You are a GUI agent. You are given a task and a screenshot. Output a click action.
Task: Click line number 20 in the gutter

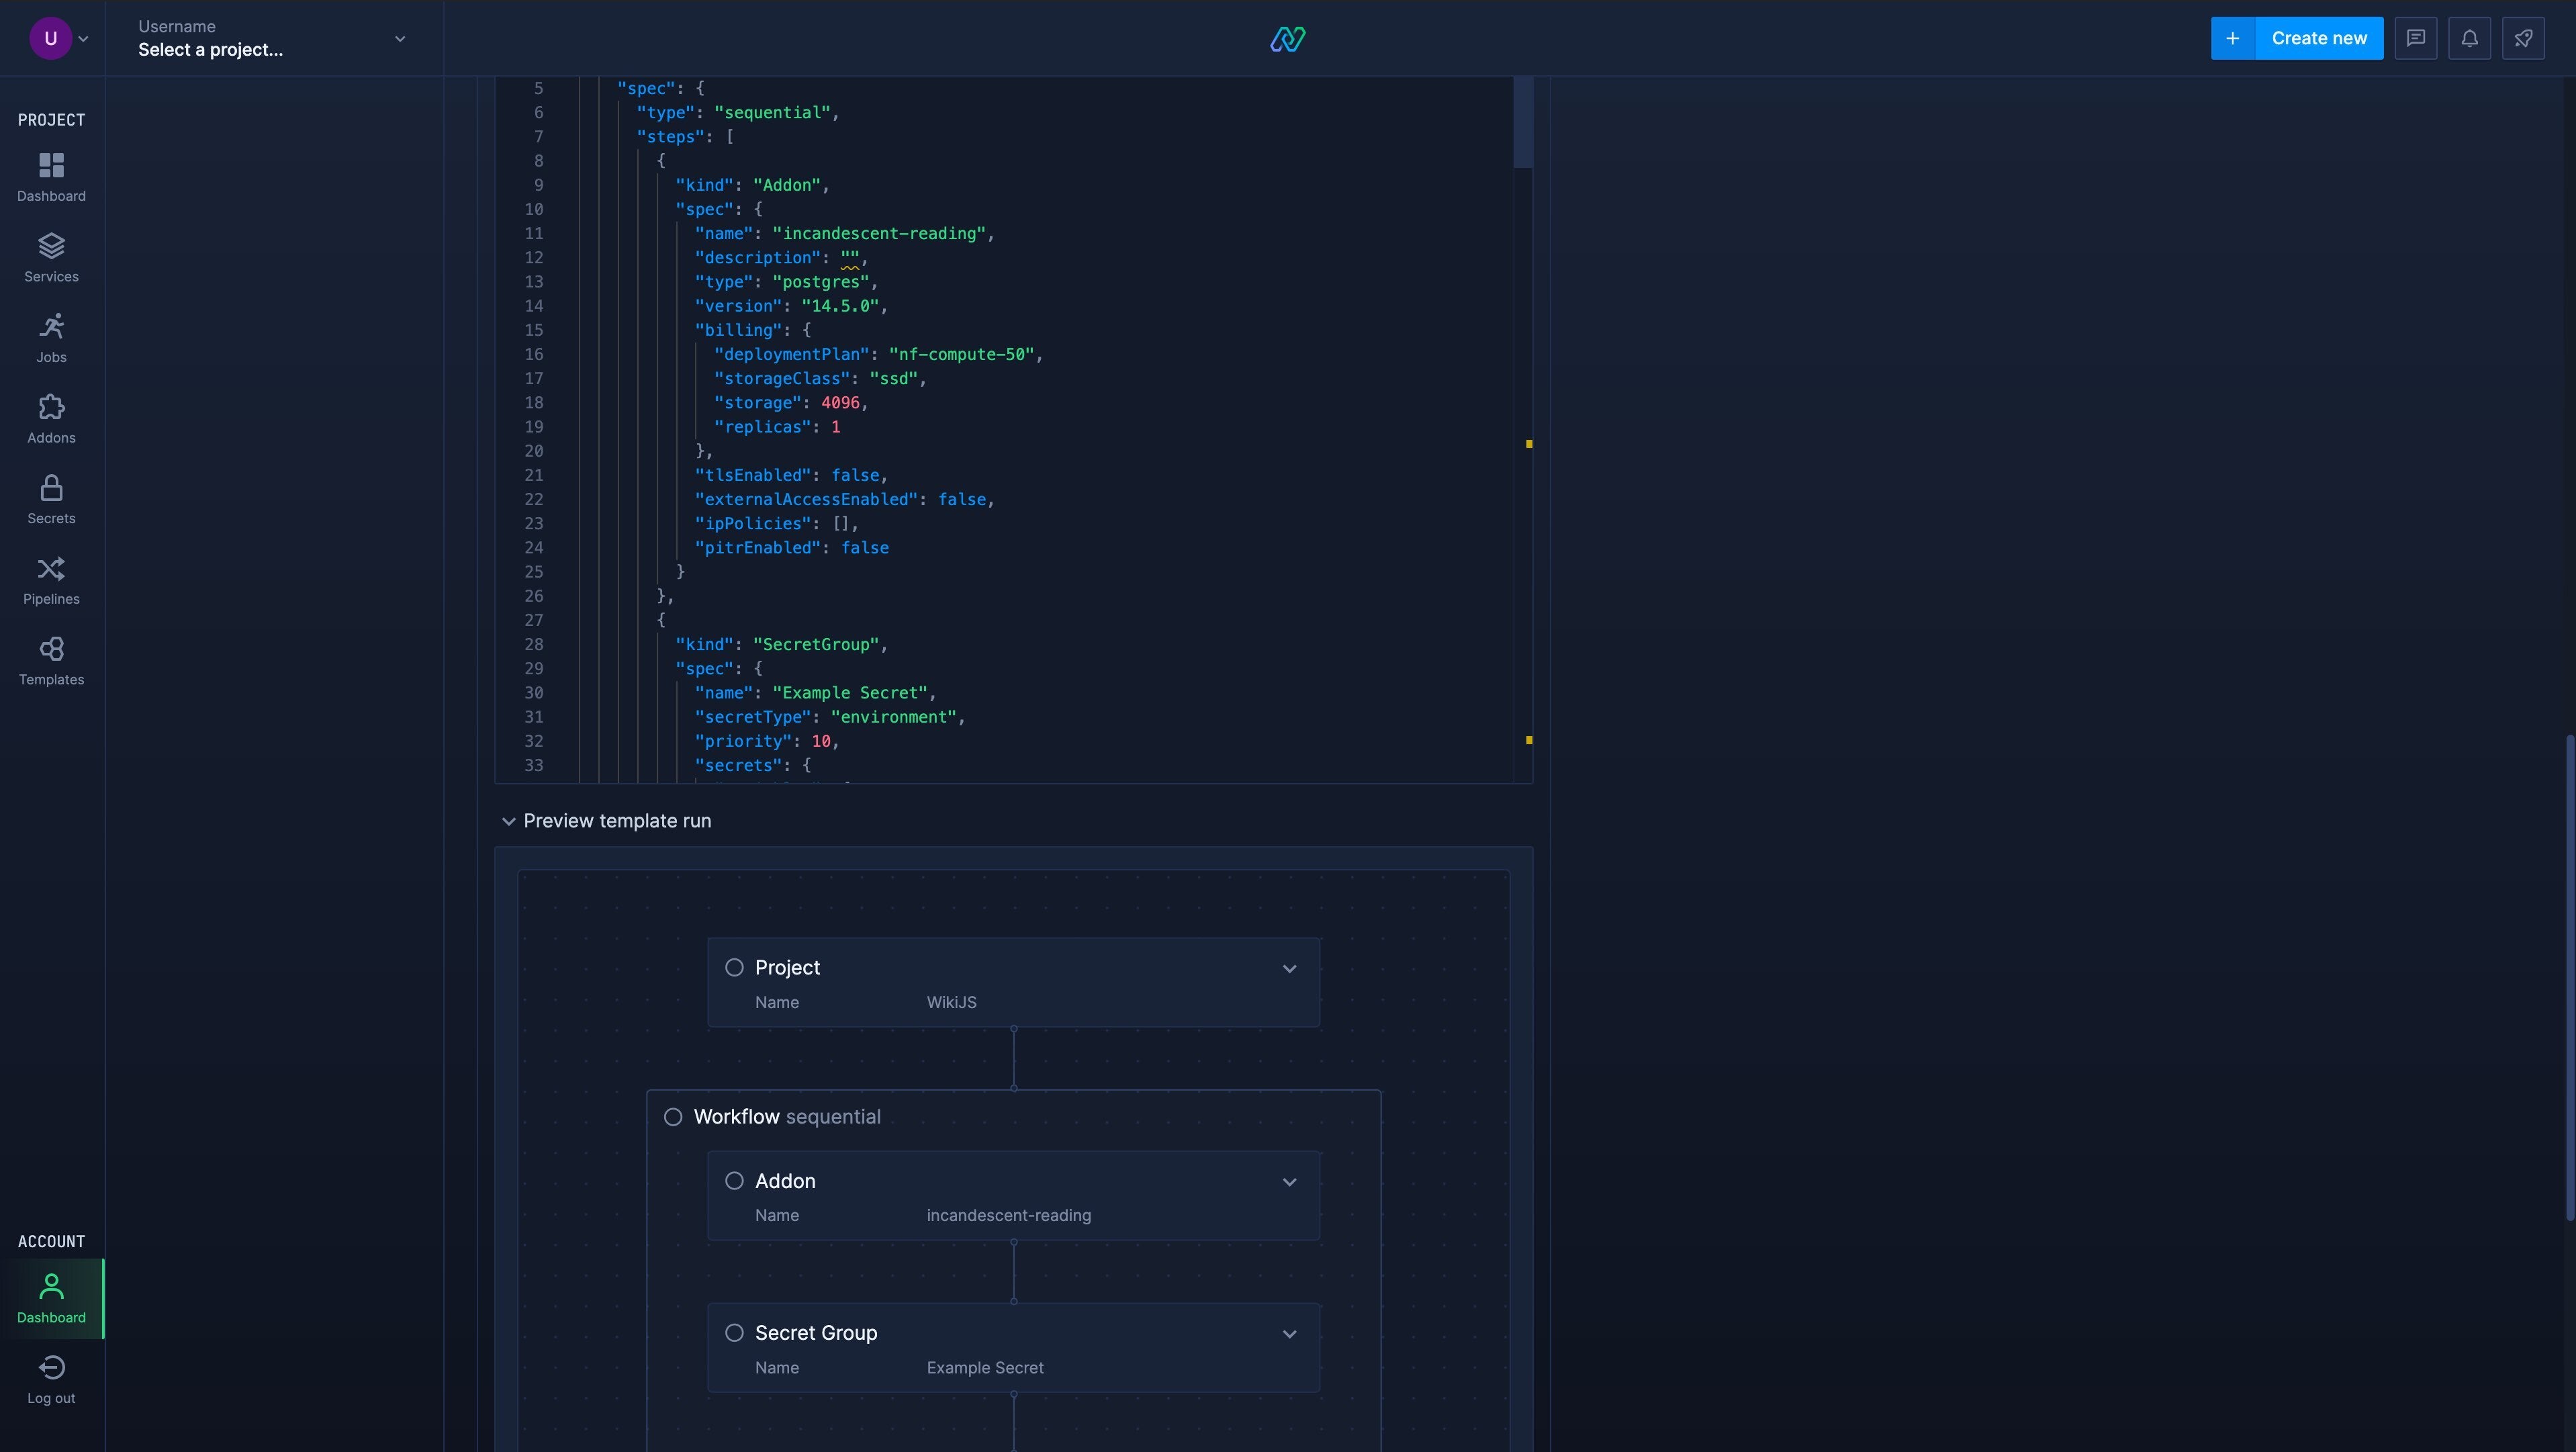pyautogui.click(x=534, y=451)
